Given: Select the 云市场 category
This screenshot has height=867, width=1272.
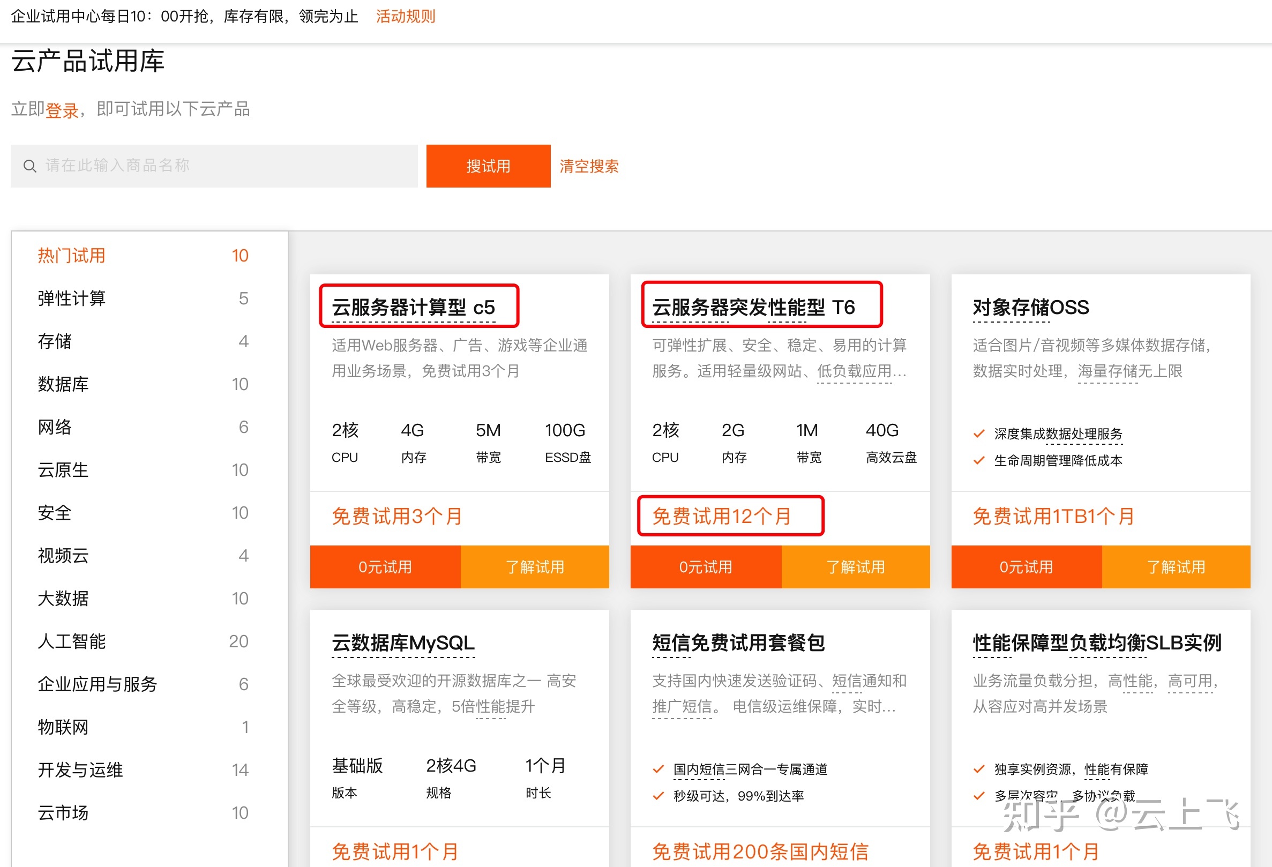Looking at the screenshot, I should (144, 813).
